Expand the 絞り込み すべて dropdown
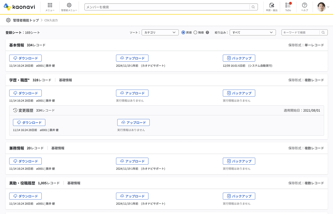The height and width of the screenshot is (214, 333). [x=252, y=32]
